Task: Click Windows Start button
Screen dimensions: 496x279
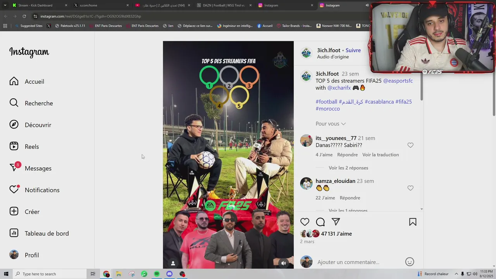Action: click(6, 274)
